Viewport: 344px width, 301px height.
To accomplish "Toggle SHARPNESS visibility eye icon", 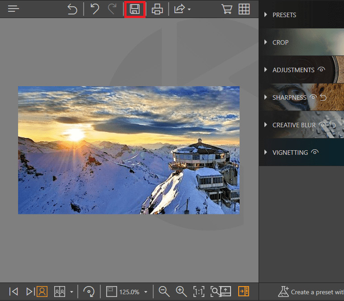I will tap(311, 97).
